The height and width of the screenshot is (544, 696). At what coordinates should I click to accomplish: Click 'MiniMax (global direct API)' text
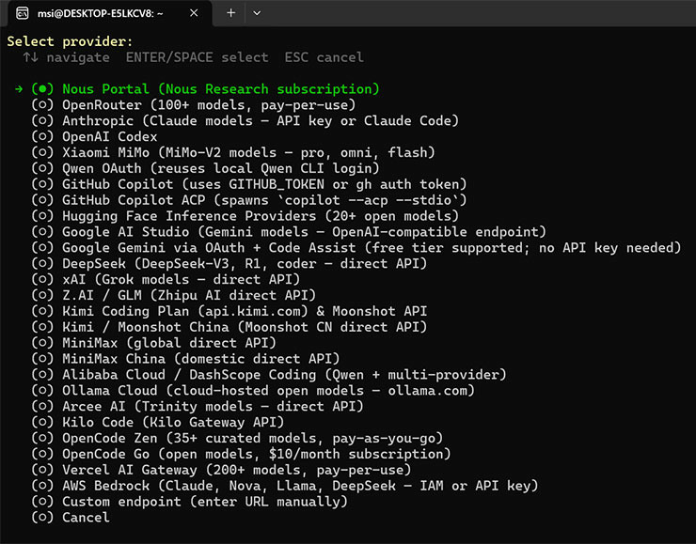tap(169, 343)
